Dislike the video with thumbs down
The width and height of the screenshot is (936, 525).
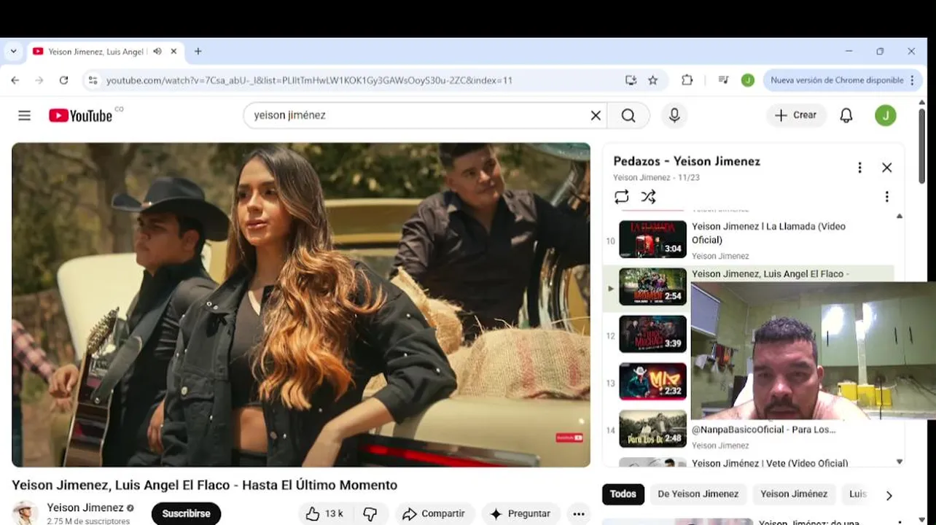pyautogui.click(x=370, y=514)
